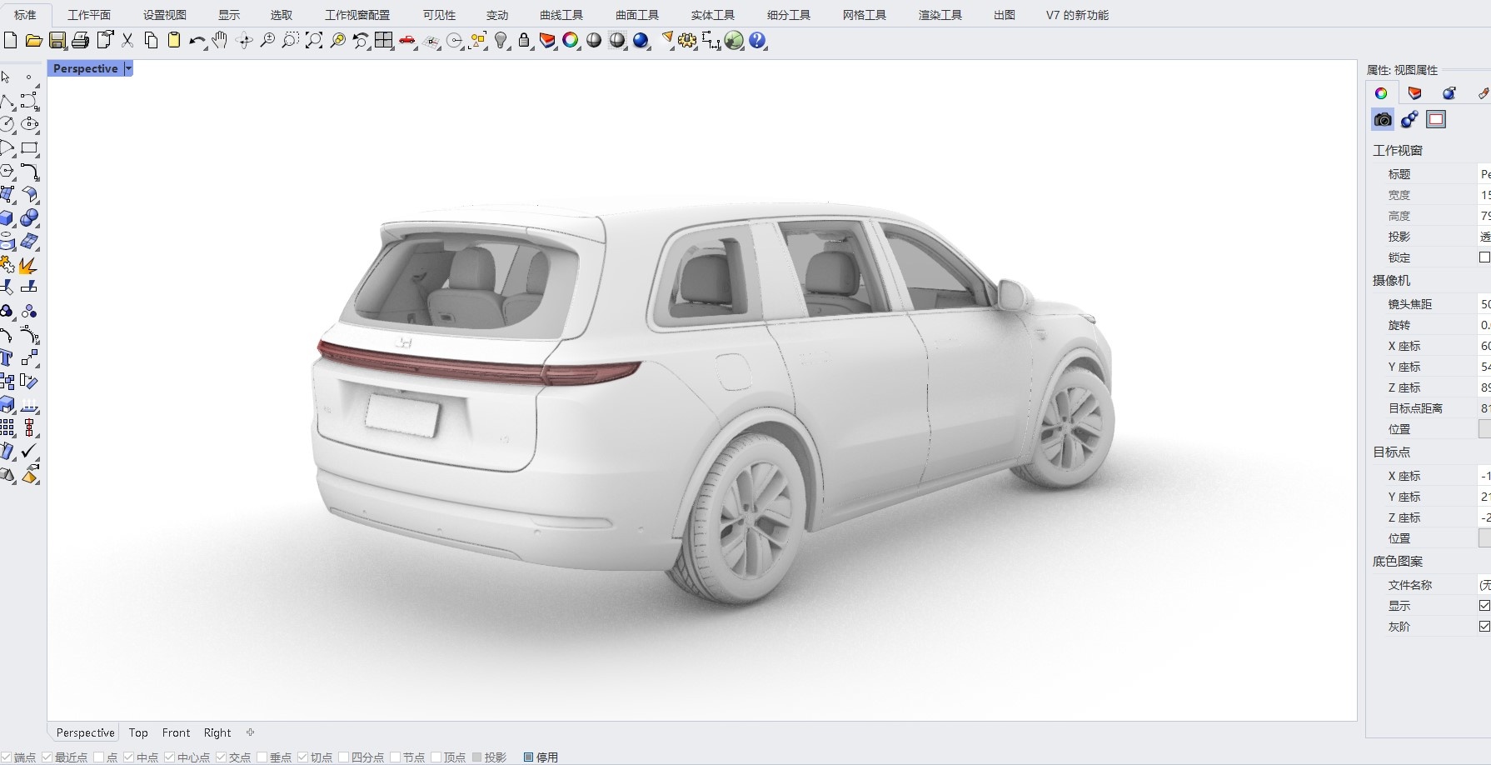Click the padlock lock objects icon
Image resolution: width=1491 pixels, height=765 pixels.
pos(524,40)
